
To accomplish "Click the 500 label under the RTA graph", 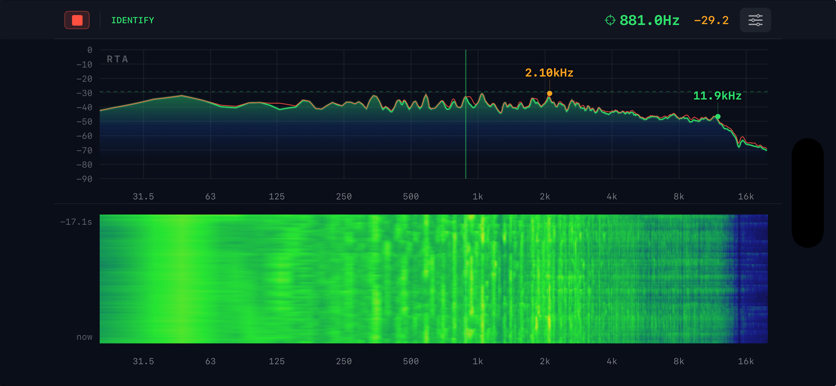I will point(411,196).
